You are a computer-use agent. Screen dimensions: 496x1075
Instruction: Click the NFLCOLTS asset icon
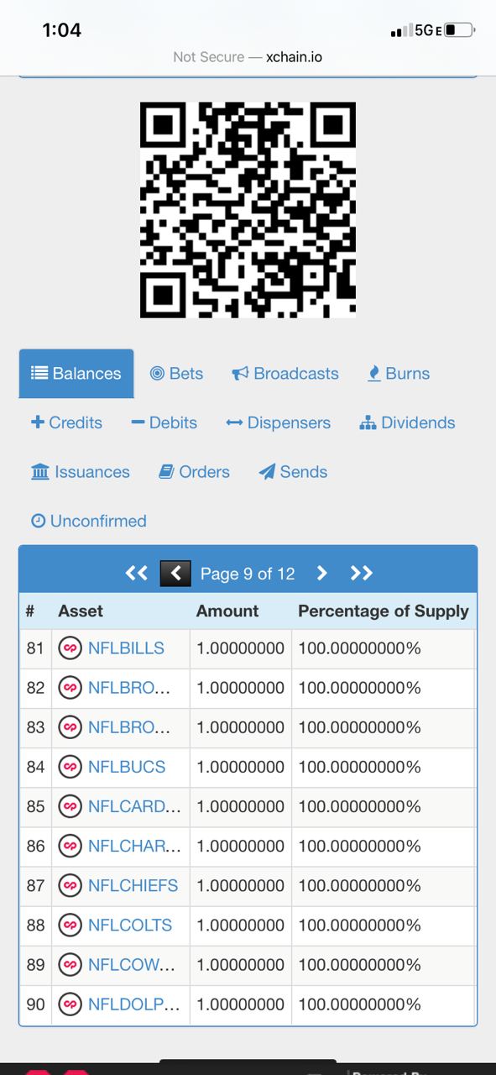pos(70,925)
